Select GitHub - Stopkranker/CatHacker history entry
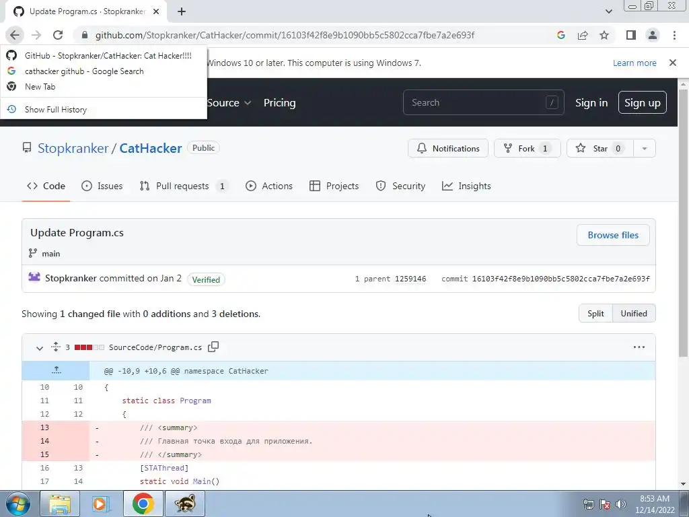The image size is (689, 517). click(104, 55)
